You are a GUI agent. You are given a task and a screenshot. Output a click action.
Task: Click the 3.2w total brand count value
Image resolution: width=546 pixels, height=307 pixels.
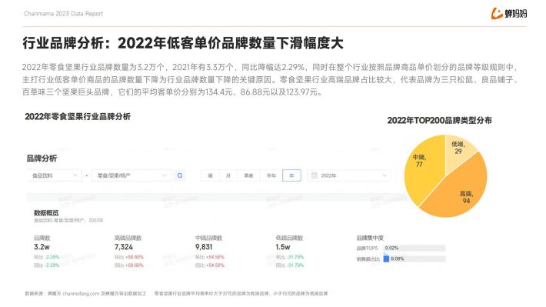point(42,247)
